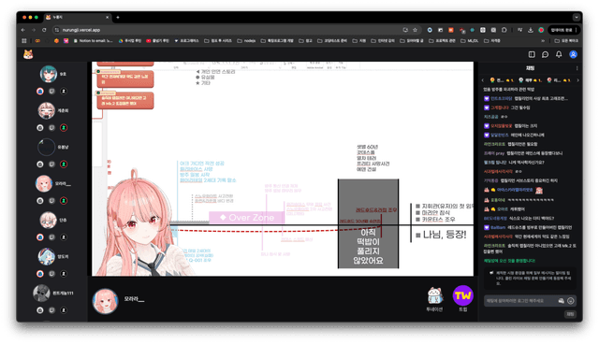Open the nodejs bookmarks folder
Image resolution: width=599 pixels, height=344 pixels.
246,41
